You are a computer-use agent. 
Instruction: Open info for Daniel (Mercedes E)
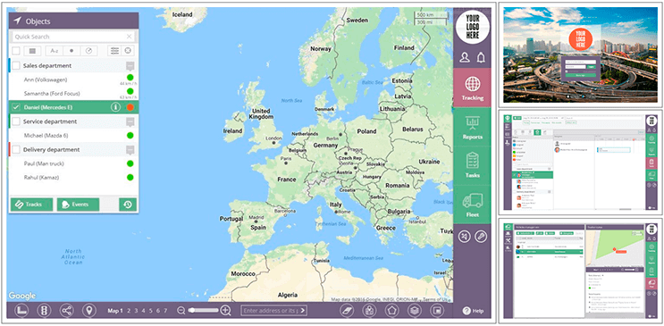115,107
